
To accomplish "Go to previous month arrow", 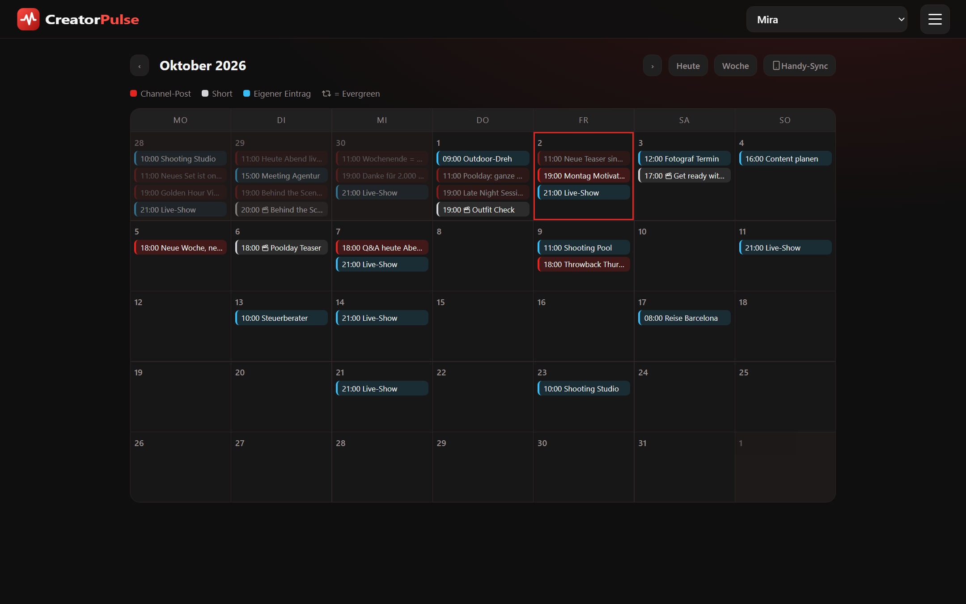I will tap(140, 66).
